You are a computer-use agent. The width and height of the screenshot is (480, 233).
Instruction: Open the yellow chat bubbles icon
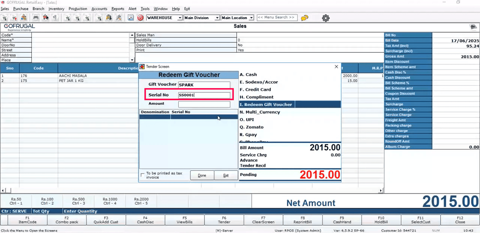[304, 18]
